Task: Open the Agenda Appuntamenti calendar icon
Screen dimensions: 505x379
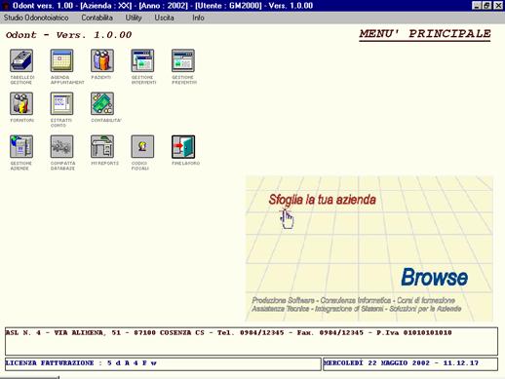Action: [61, 60]
